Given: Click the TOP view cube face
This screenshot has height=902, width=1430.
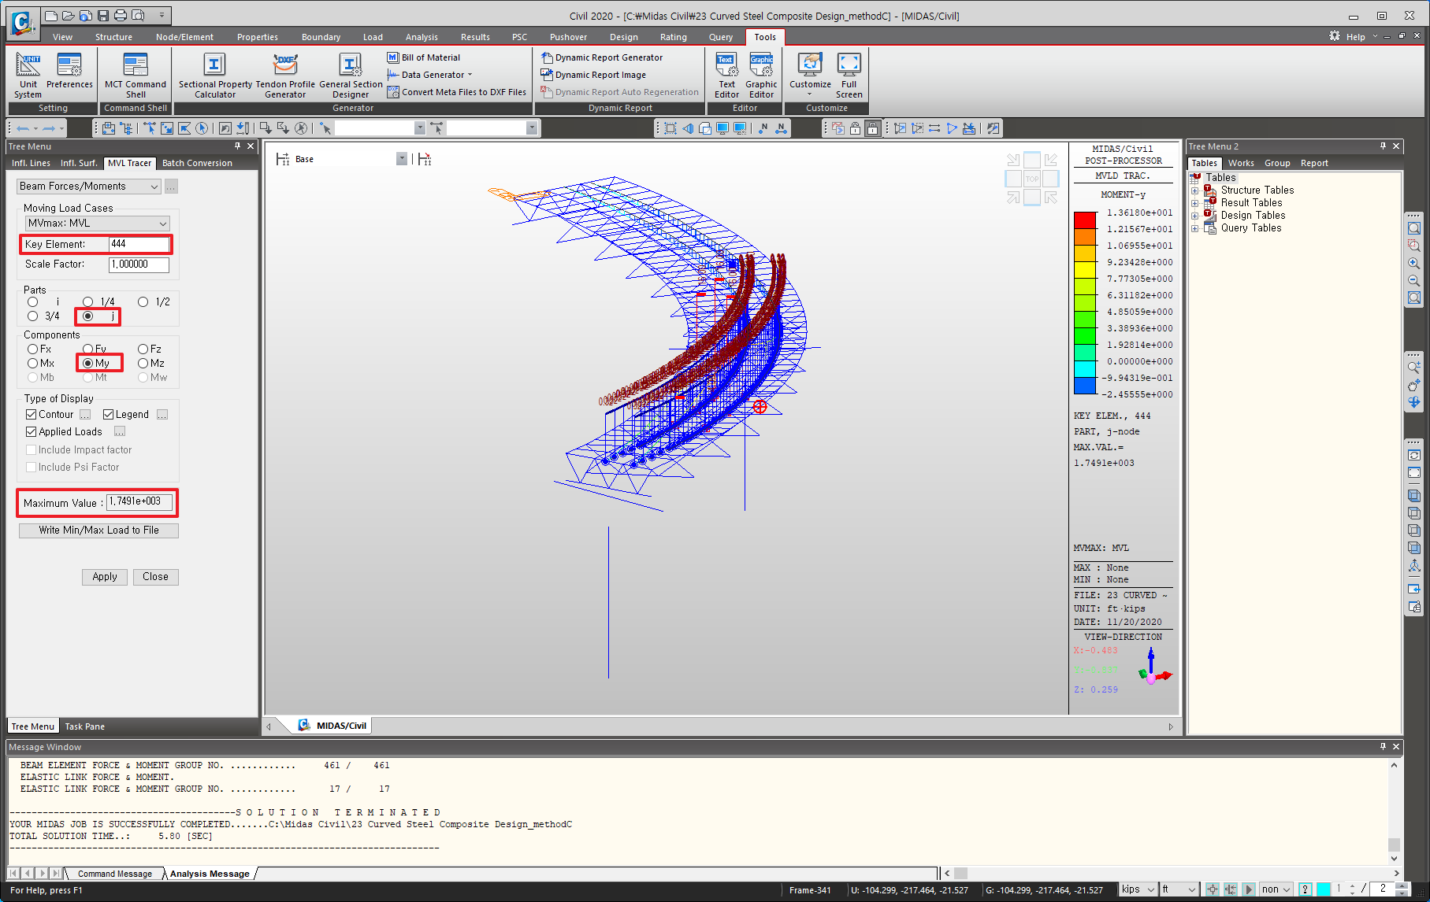Looking at the screenshot, I should (1032, 179).
